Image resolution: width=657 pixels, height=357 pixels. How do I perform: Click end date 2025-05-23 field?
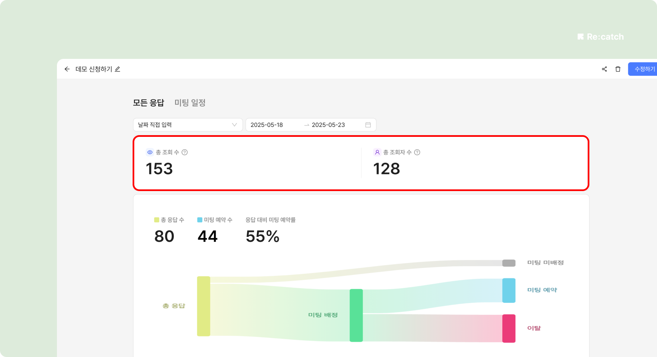click(328, 125)
